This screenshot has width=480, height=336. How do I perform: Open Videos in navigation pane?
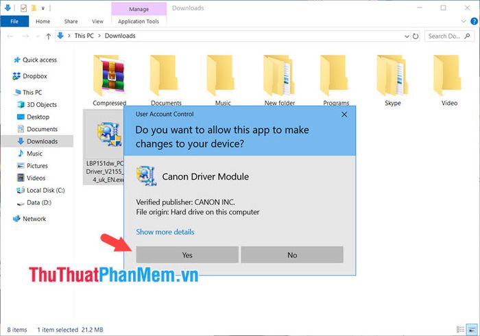click(36, 178)
